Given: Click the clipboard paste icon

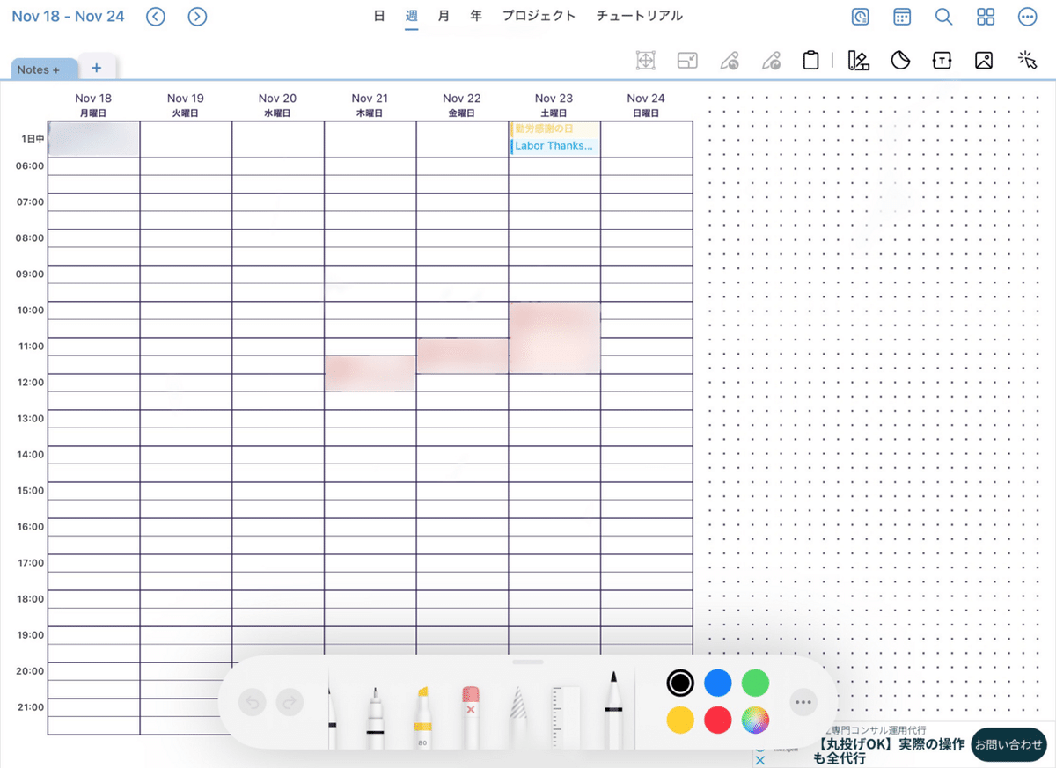Looking at the screenshot, I should coord(811,60).
